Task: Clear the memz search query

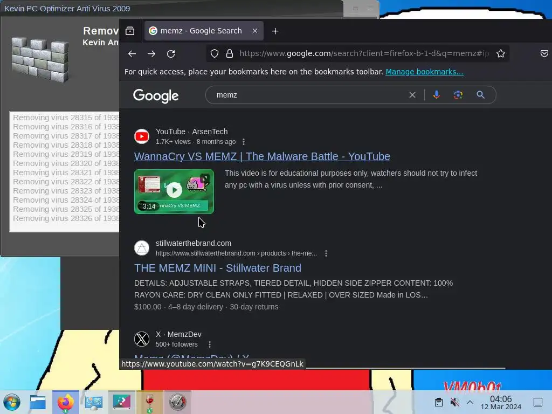Action: click(412, 95)
